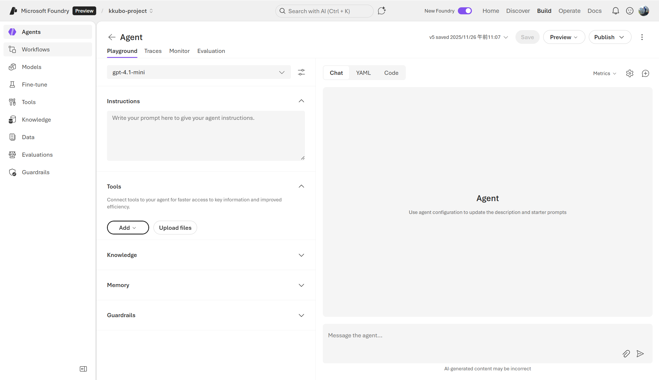Open the AI chat sparkle icon

pyautogui.click(x=382, y=11)
